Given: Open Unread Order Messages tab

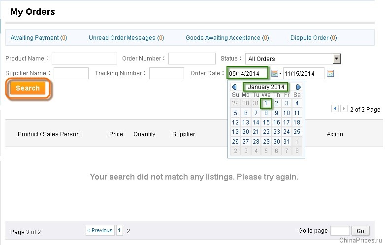Looking at the screenshot, I should [x=126, y=38].
